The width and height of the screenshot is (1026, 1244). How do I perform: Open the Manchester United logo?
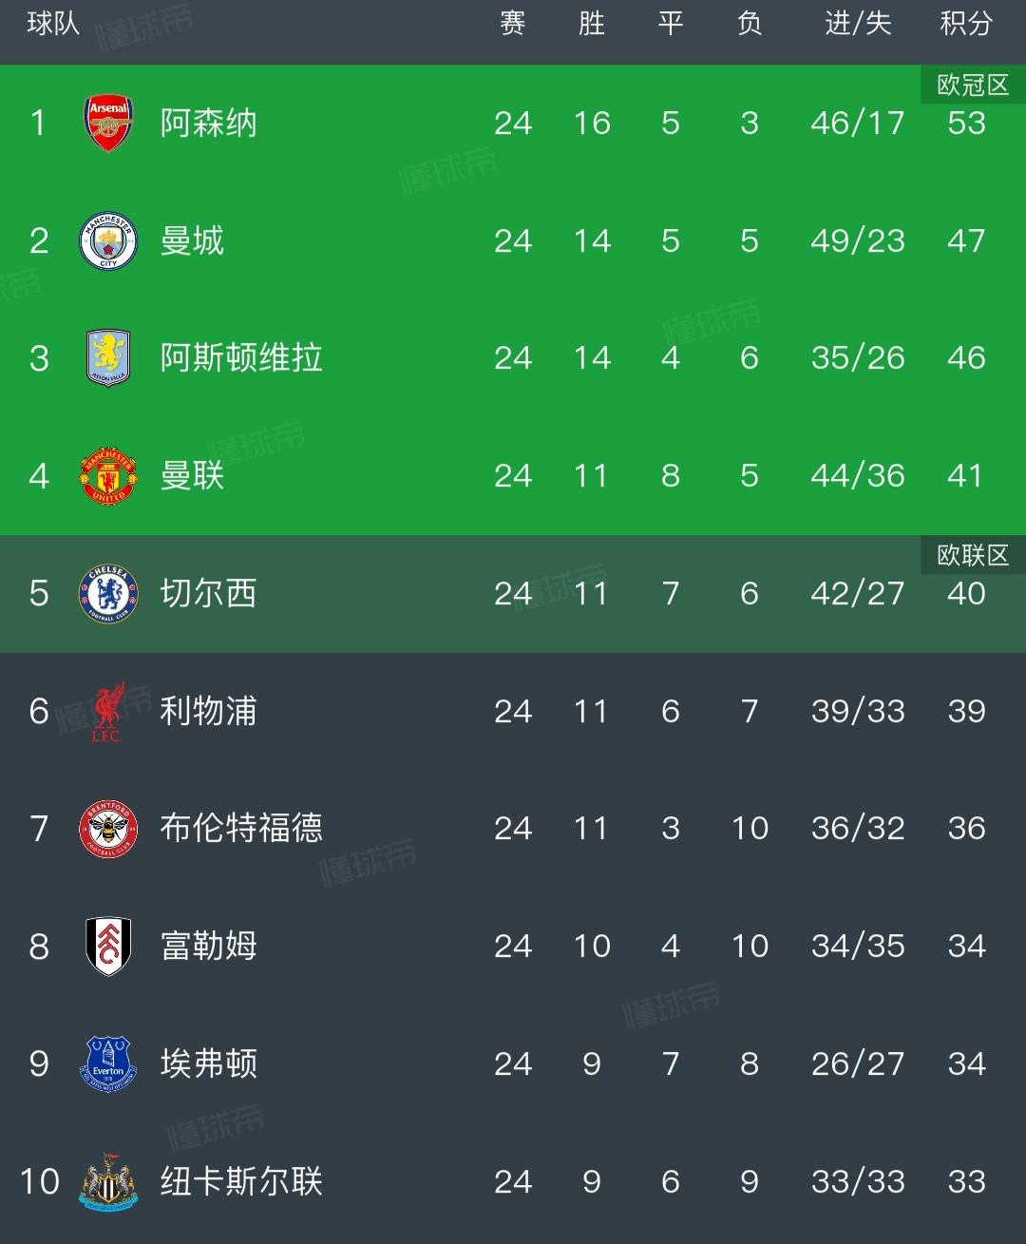coord(108,475)
